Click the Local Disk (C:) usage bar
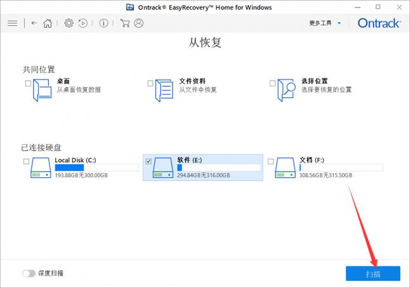This screenshot has width=410, height=288. [96, 168]
